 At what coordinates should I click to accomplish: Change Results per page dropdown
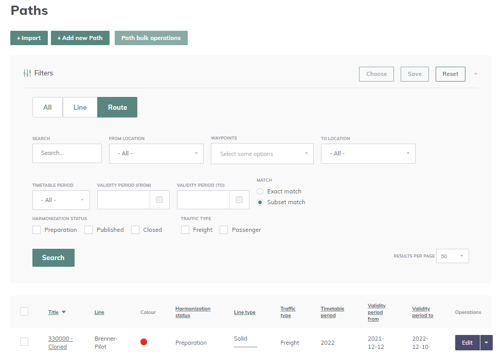coord(452,256)
